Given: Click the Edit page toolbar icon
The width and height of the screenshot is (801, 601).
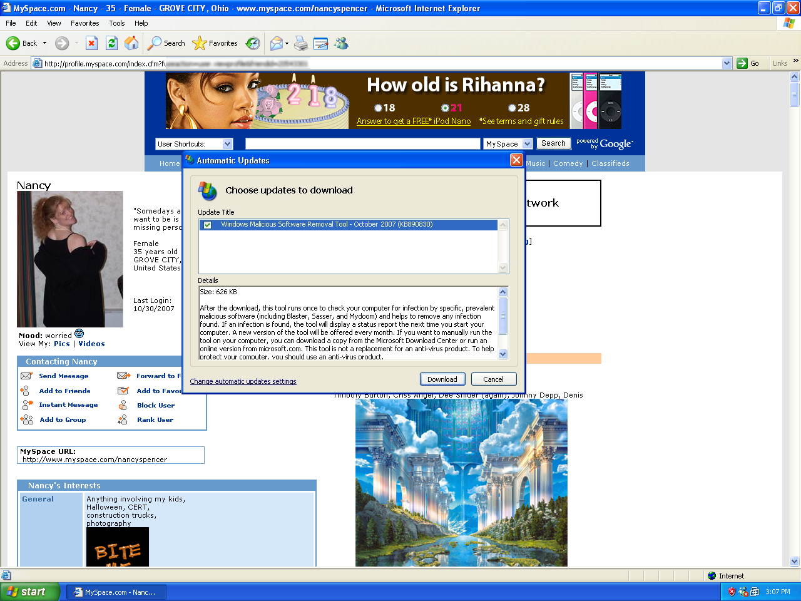Looking at the screenshot, I should (x=320, y=43).
